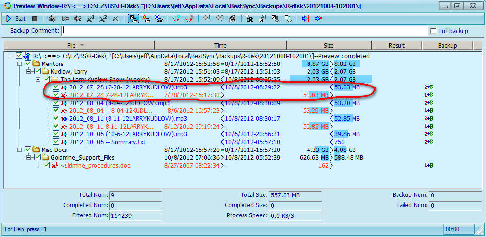Toggle the highlighted eye view filter icon
This screenshot has height=237, width=486.
[133, 19]
